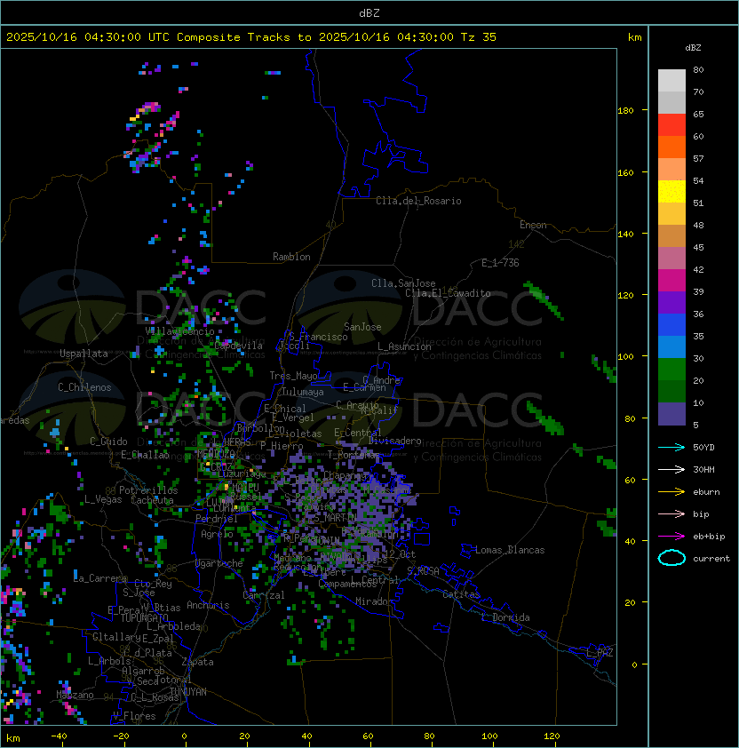Select the 'Ramblon' place label
This screenshot has height=748, width=739.
pos(291,257)
